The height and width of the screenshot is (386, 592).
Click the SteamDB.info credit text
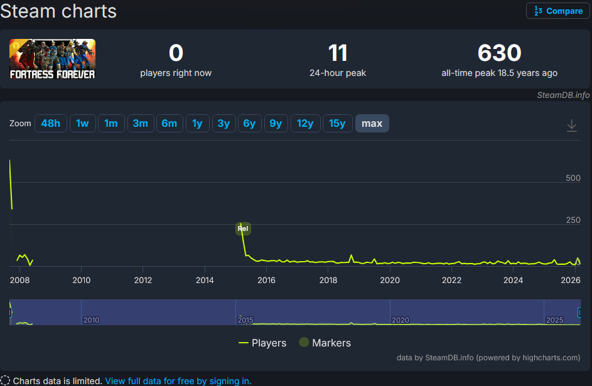coord(563,95)
